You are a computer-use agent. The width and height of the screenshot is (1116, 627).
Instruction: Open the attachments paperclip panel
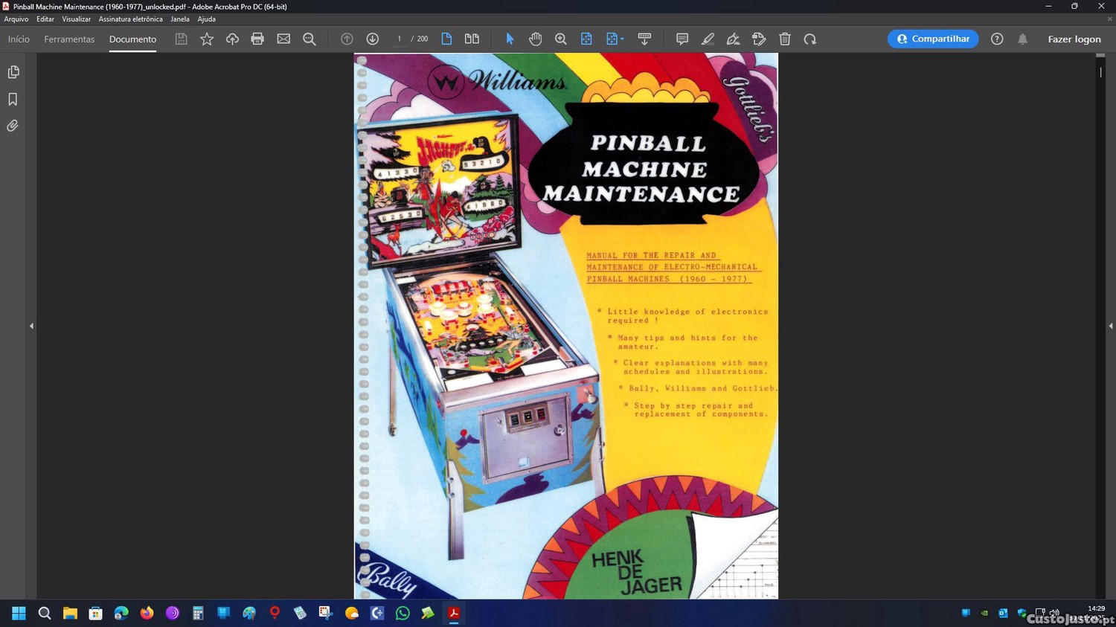(x=13, y=126)
